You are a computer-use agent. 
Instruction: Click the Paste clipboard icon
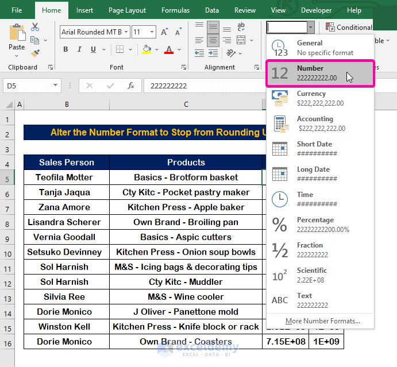[17, 33]
